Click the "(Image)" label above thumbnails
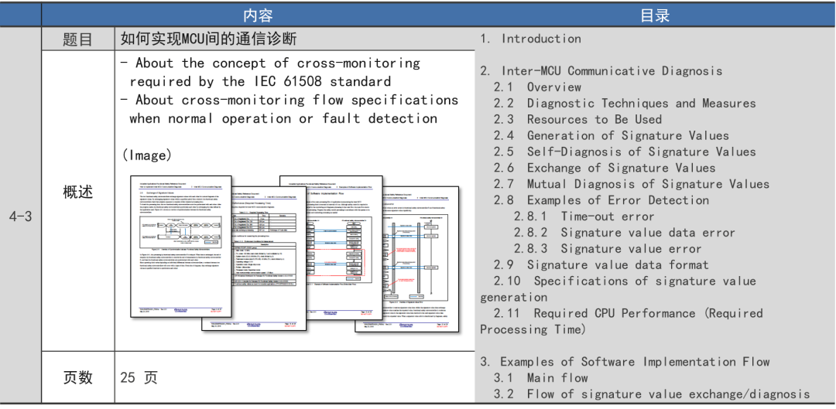Image resolution: width=836 pixels, height=409 pixels. (147, 155)
